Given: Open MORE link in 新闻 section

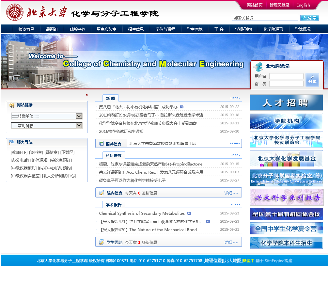Looking at the screenshot, I should (235, 98).
